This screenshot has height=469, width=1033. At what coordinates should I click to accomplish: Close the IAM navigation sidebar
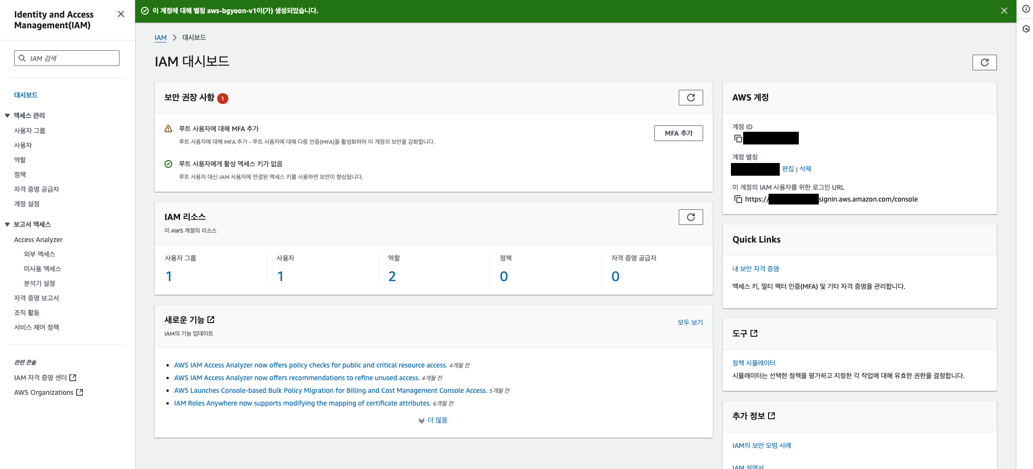(x=121, y=14)
